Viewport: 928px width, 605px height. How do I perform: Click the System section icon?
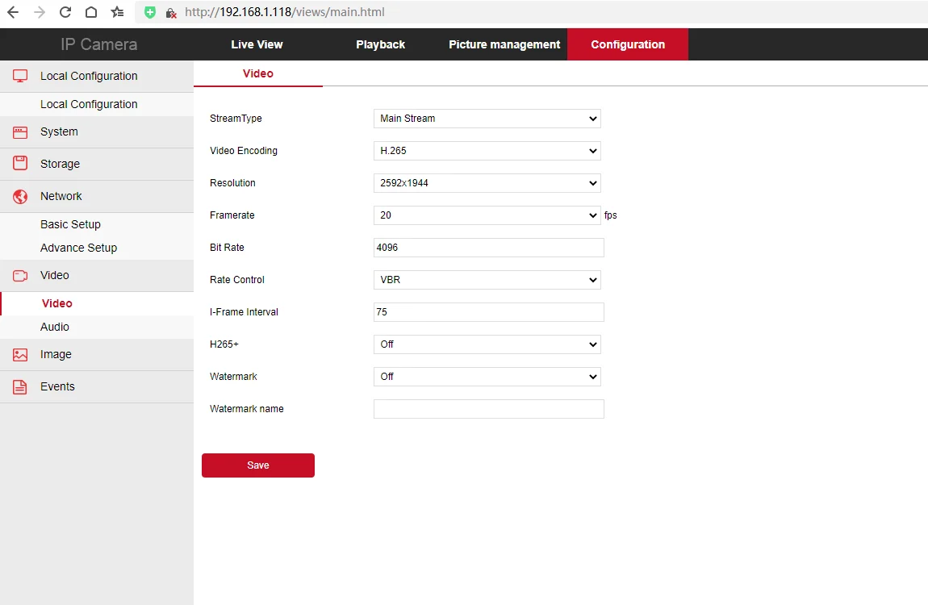pos(20,131)
